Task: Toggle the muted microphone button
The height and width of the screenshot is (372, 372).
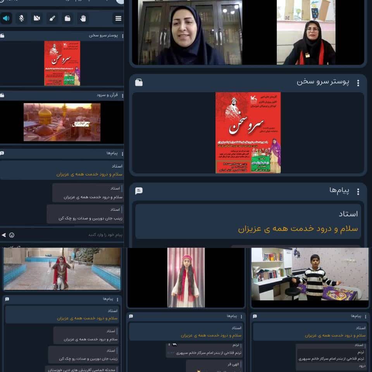Action: (x=21, y=18)
